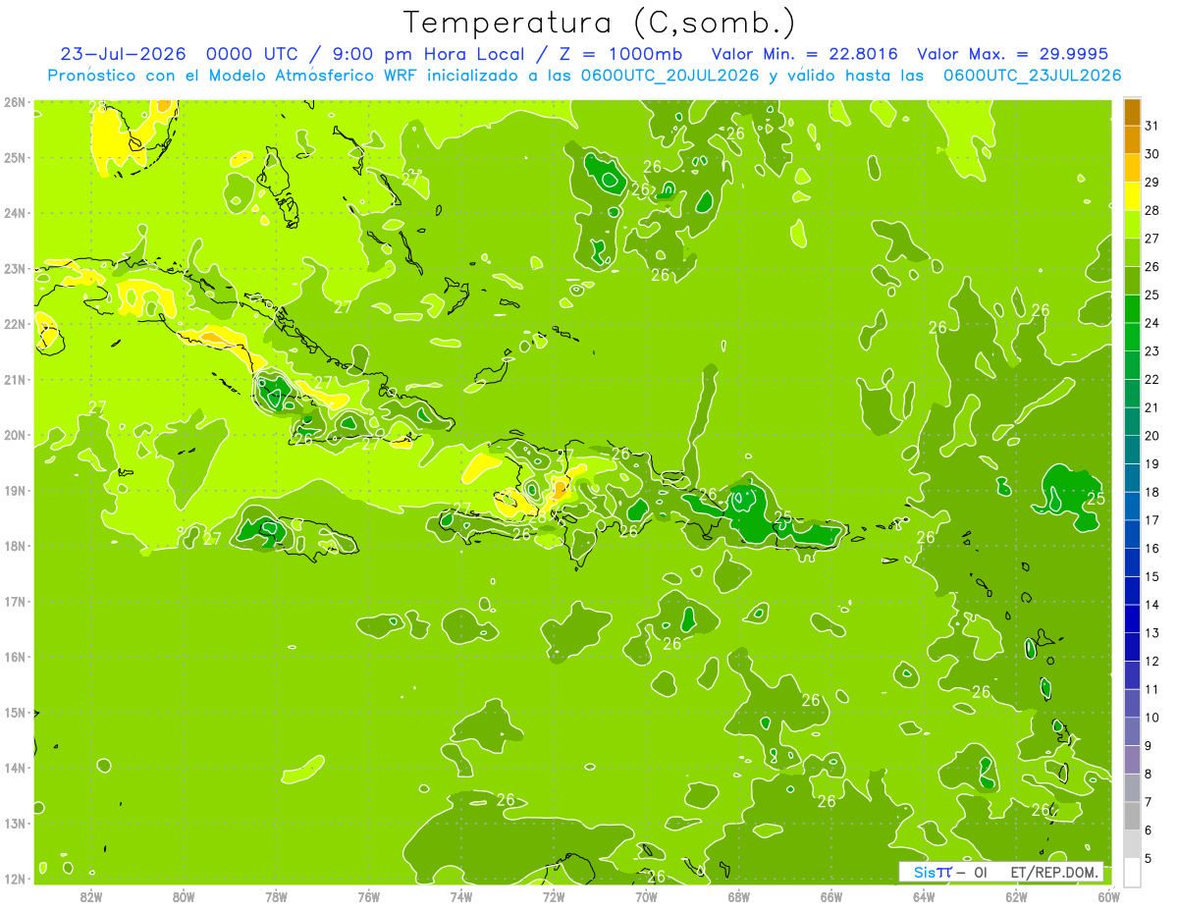Click the legend value label 24
Image resolution: width=1178 pixels, height=910 pixels.
tap(1151, 323)
